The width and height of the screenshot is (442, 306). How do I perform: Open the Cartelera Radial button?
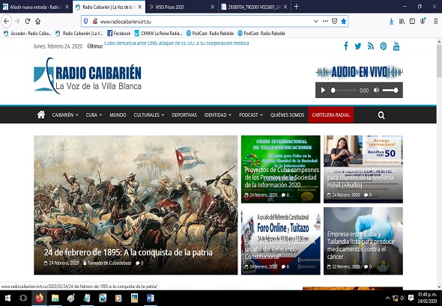pyautogui.click(x=331, y=115)
